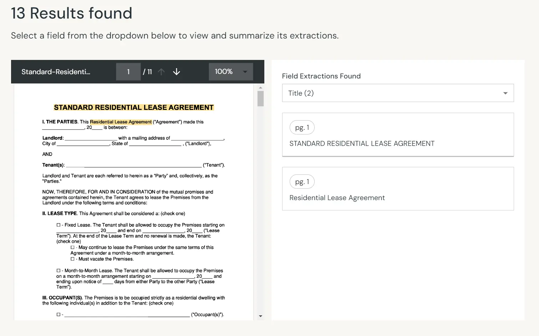The width and height of the screenshot is (539, 336).
Task: Click the next page down arrow
Action: tap(176, 72)
